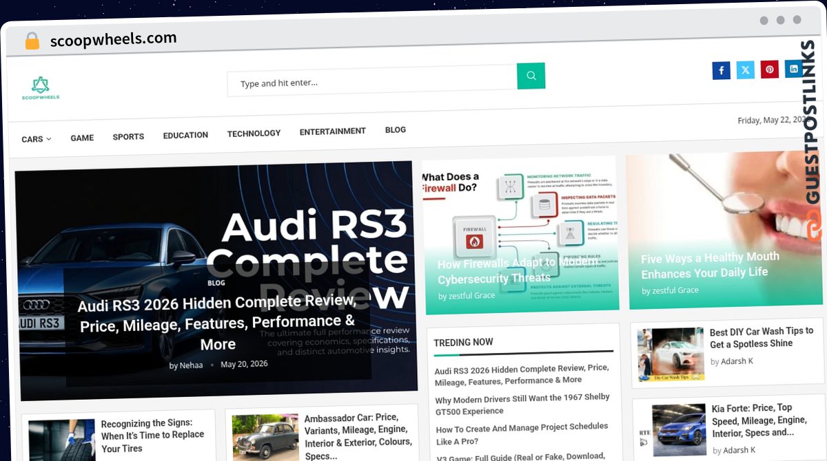
Task: Open How Firewalls Adapt article title
Action: [518, 270]
